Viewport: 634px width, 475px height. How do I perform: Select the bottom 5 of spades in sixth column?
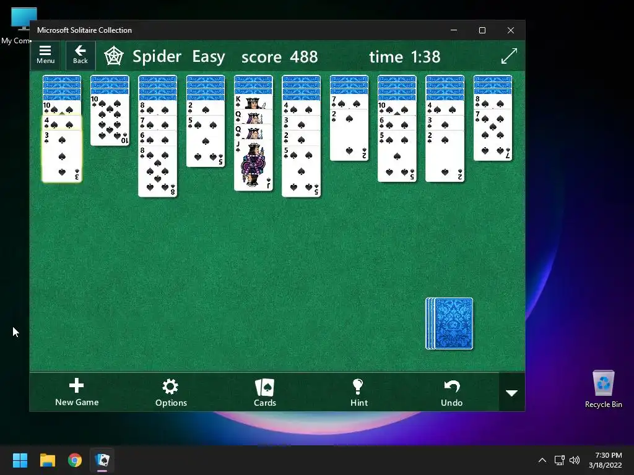click(302, 171)
